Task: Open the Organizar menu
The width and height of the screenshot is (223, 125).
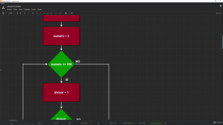Action: pos(27,9)
